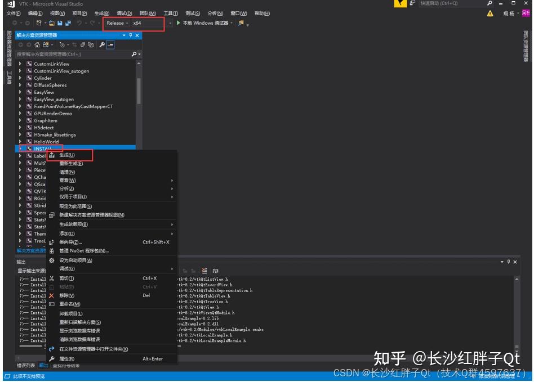Click the Undo toolbar icon
The image size is (534, 382).
pyautogui.click(x=77, y=23)
